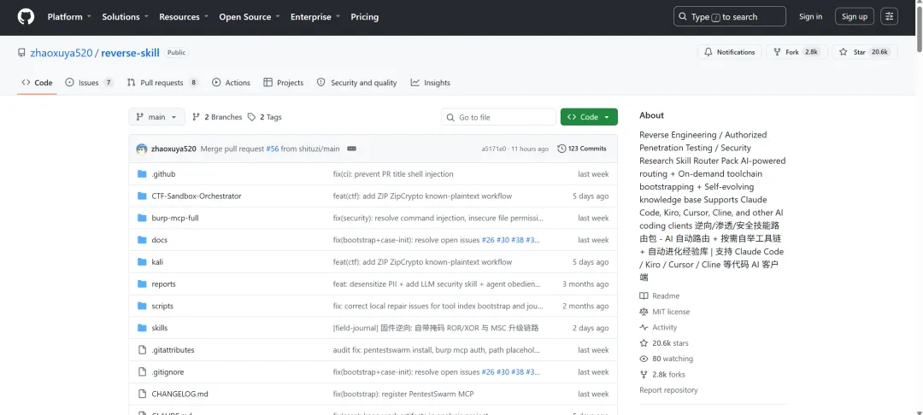The image size is (923, 415).
Task: Switch to the Projects tab
Action: (x=284, y=83)
